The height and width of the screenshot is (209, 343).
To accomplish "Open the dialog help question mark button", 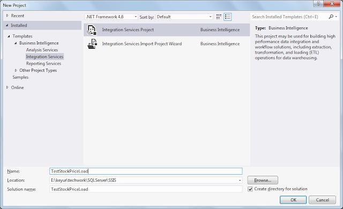I will (x=318, y=4).
